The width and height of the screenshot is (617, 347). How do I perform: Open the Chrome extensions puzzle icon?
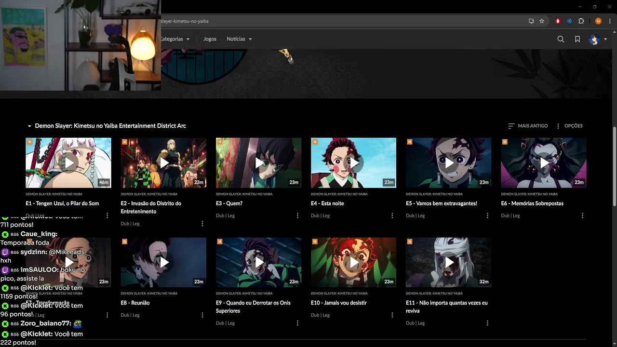click(x=581, y=21)
